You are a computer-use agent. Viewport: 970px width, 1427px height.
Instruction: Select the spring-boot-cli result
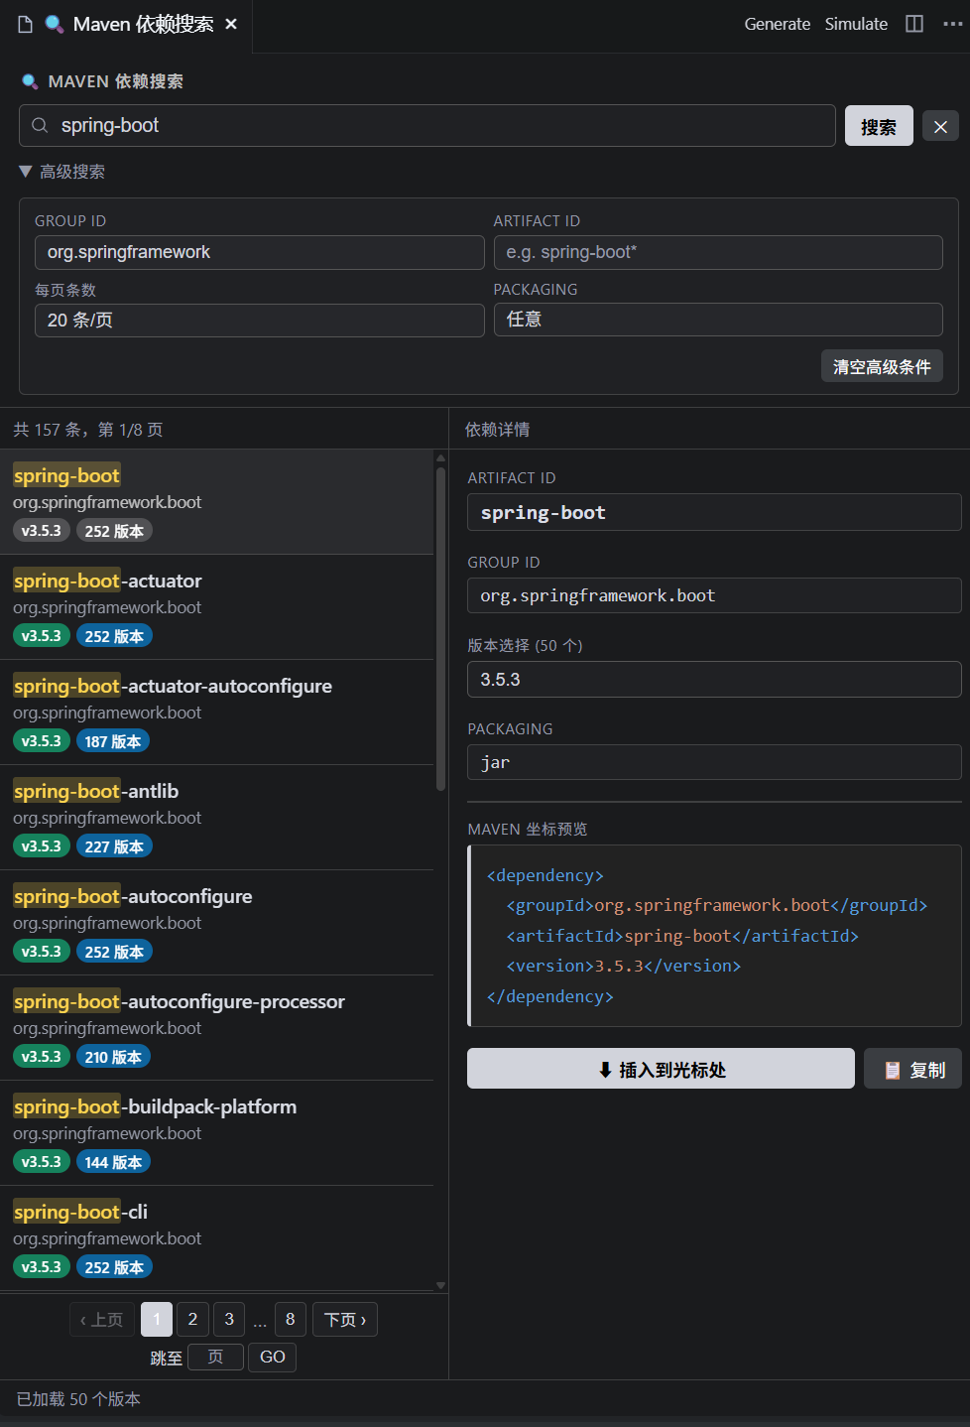point(216,1238)
